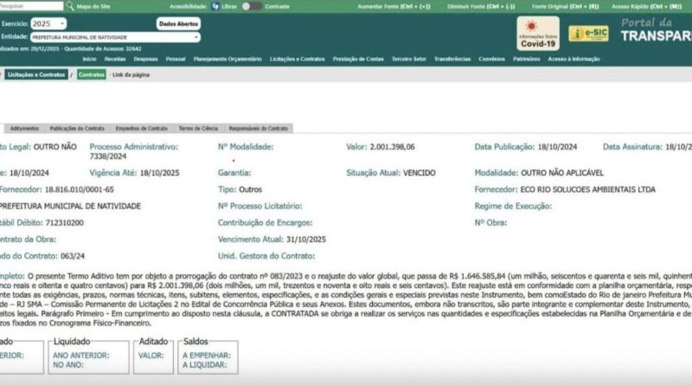Viewport: 692px width, 385px height.
Task: Expand the Entidade selection dropdown
Action: click(x=114, y=38)
